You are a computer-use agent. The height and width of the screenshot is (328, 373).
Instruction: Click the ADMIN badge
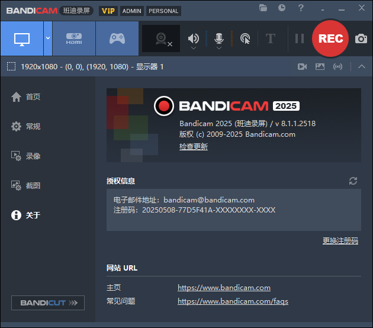[132, 11]
